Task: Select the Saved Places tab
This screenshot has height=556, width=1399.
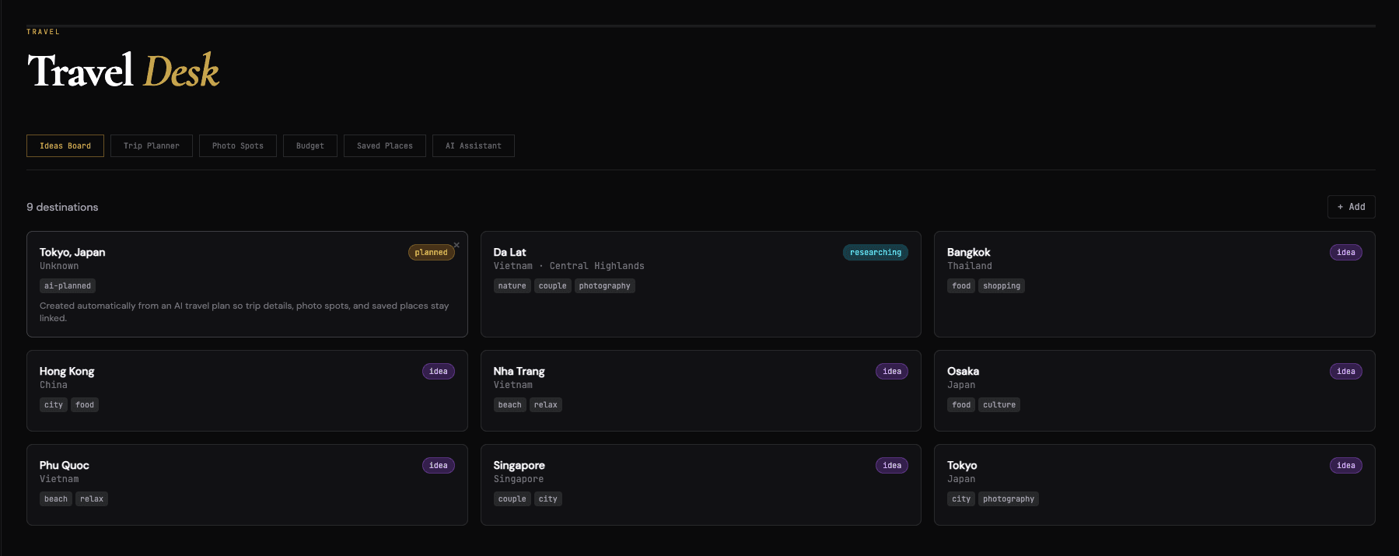Action: [x=385, y=145]
